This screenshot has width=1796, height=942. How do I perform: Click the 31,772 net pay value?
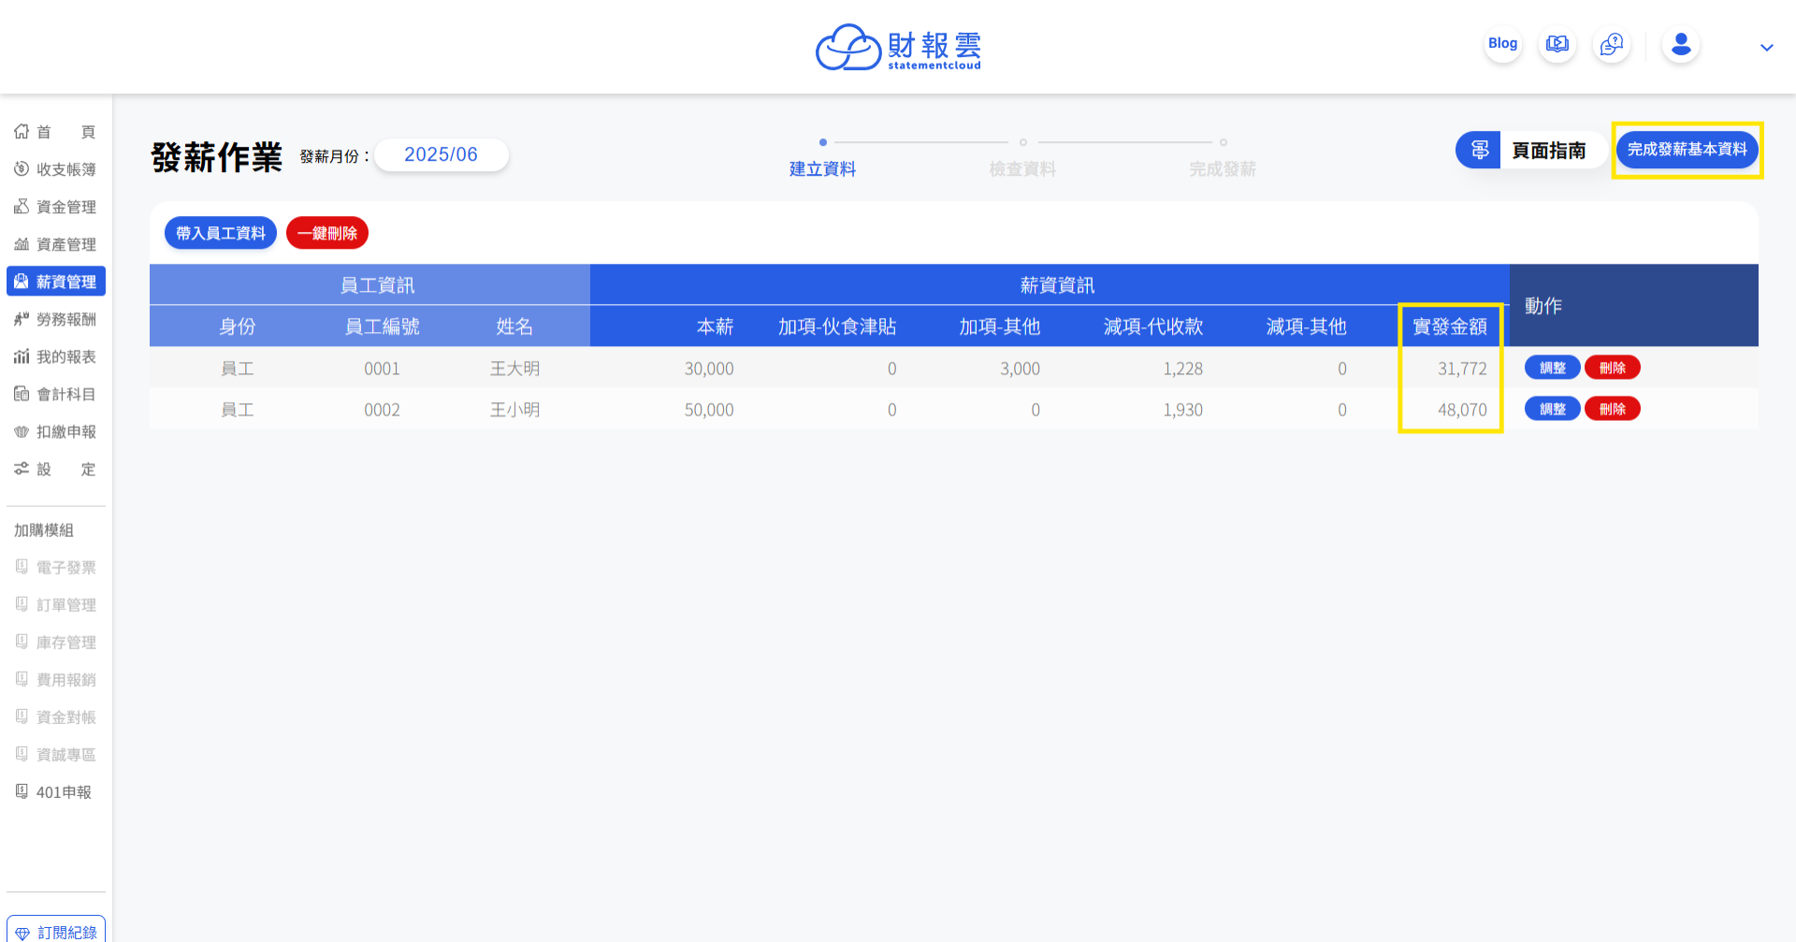pos(1462,369)
